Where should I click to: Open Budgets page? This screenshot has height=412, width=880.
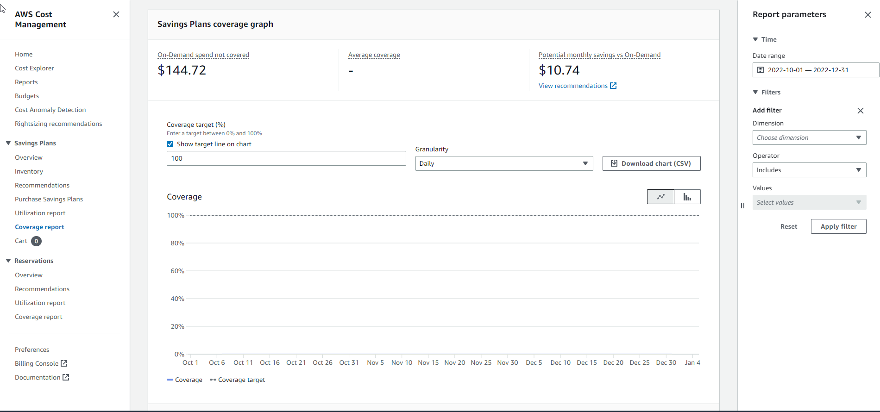point(27,96)
